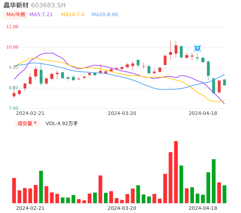Viewport: 241px width, 213px height.
Task: Click the VOL:4.92万手 volume readout
Action: tap(62, 123)
